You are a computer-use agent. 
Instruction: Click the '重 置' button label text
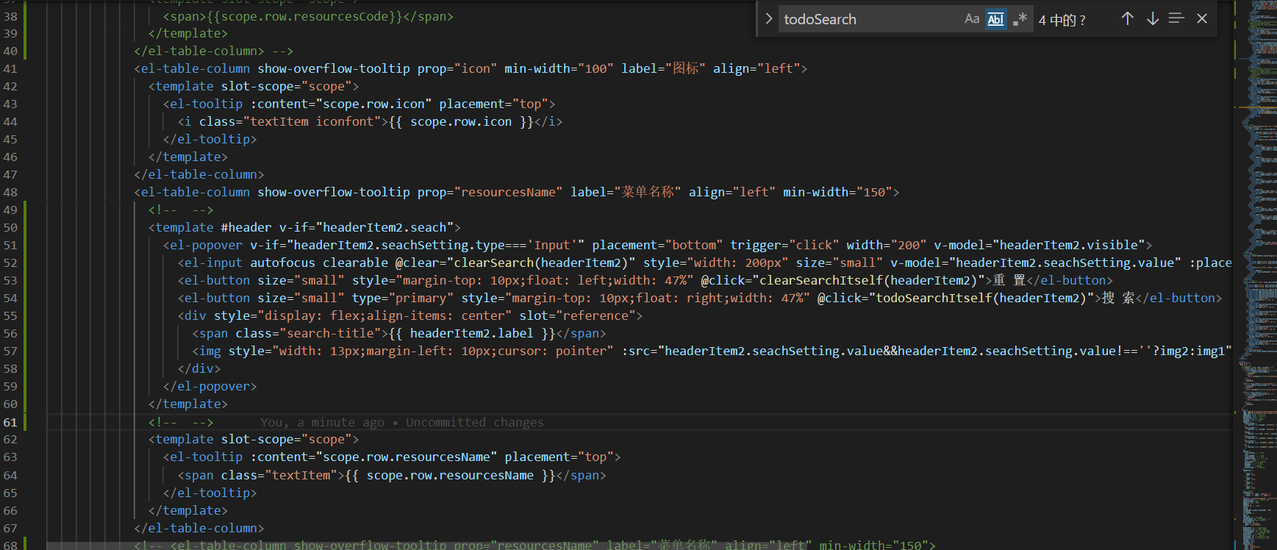[x=1009, y=280]
